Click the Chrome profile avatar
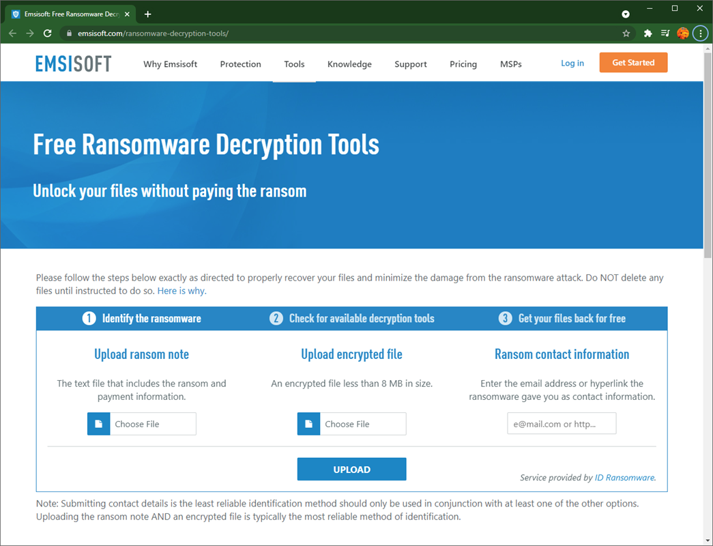713x546 pixels. point(682,33)
